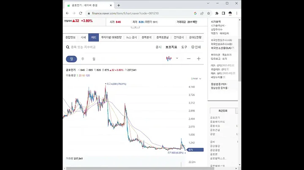Open the 전자공시 tab
Screen dimensions: 304x170
click(x=179, y=37)
